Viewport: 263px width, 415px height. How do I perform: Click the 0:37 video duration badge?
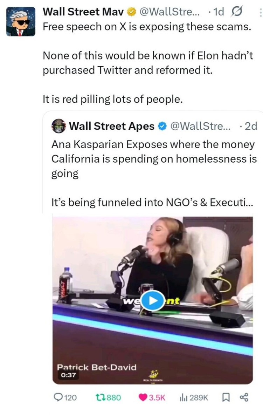coord(68,375)
